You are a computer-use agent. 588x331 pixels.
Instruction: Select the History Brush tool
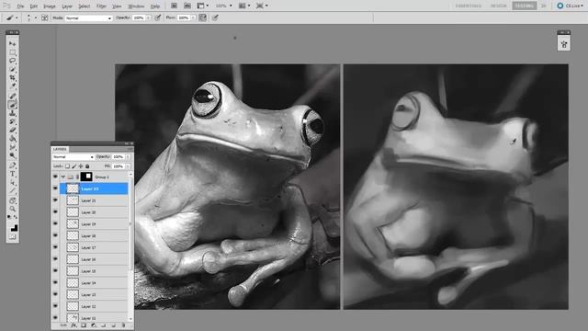tap(12, 121)
